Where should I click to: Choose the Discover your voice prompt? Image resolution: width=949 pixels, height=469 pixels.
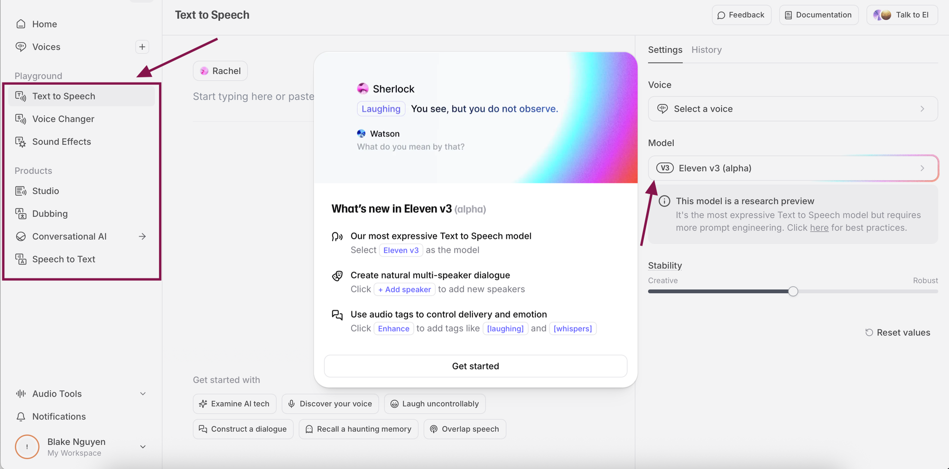(330, 404)
